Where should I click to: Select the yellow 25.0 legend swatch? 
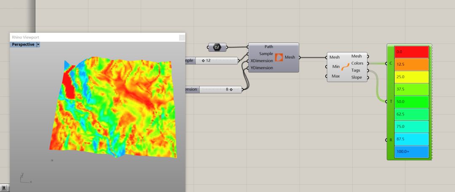click(x=411, y=77)
